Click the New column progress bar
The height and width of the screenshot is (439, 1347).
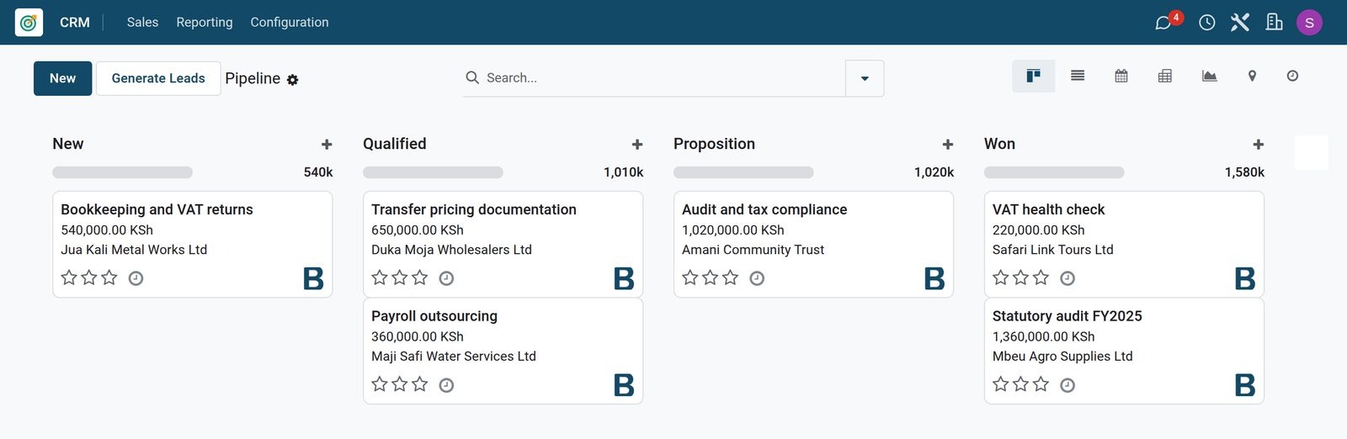click(123, 172)
